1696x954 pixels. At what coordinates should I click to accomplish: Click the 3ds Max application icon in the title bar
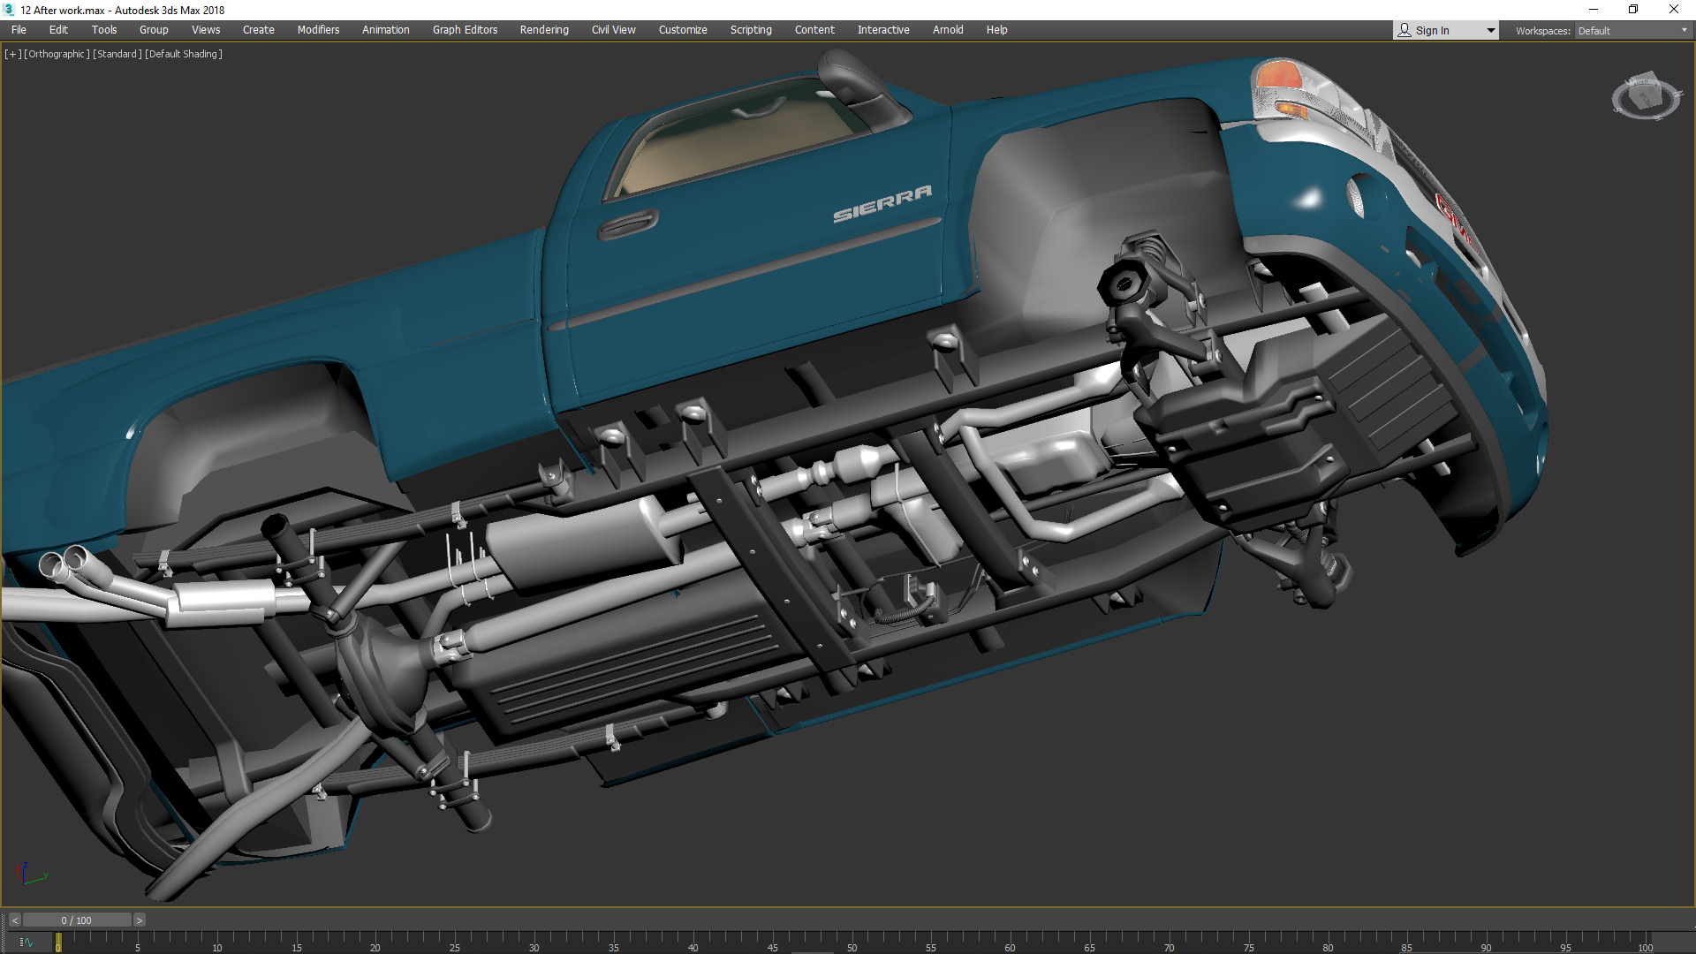pyautogui.click(x=9, y=10)
